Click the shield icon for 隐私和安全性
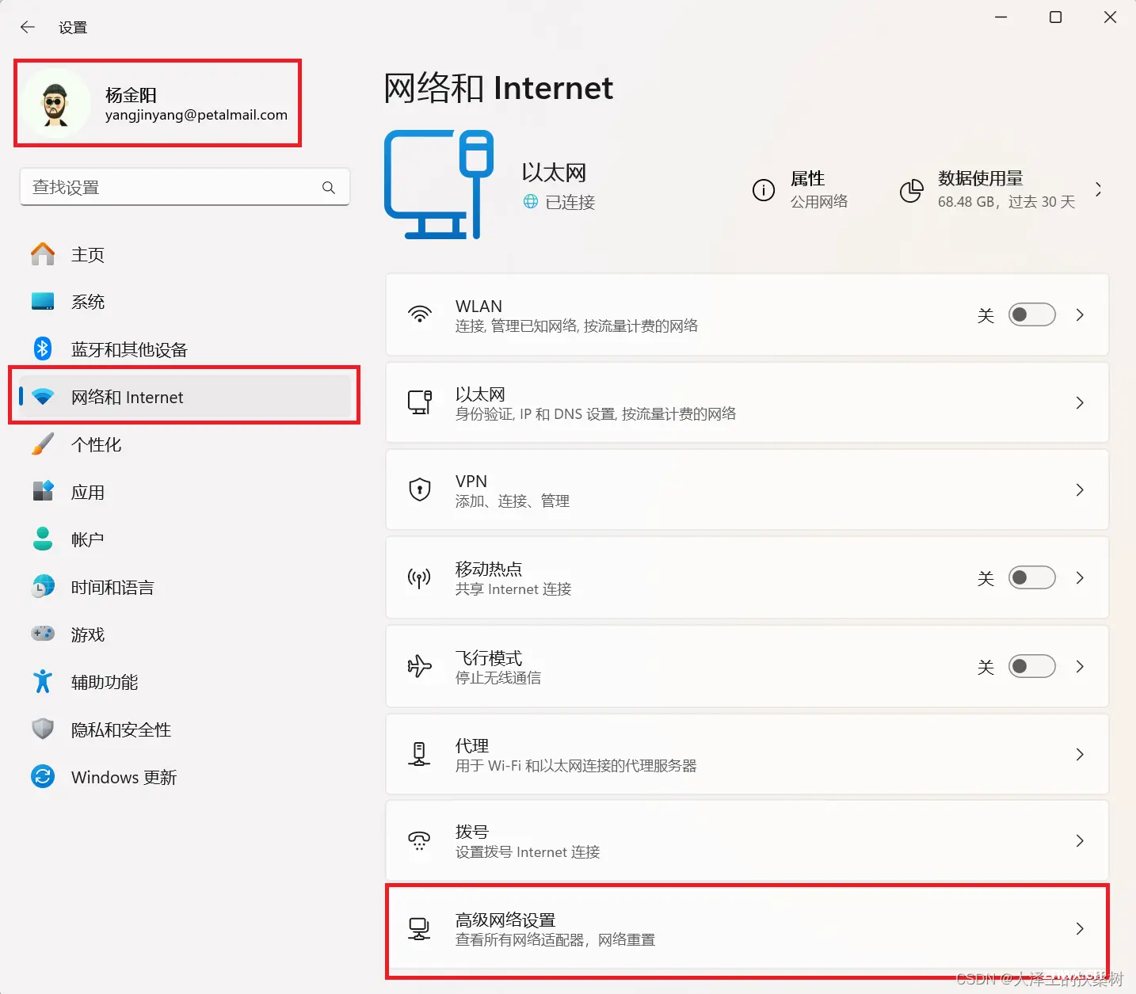This screenshot has width=1136, height=994. tap(43, 729)
